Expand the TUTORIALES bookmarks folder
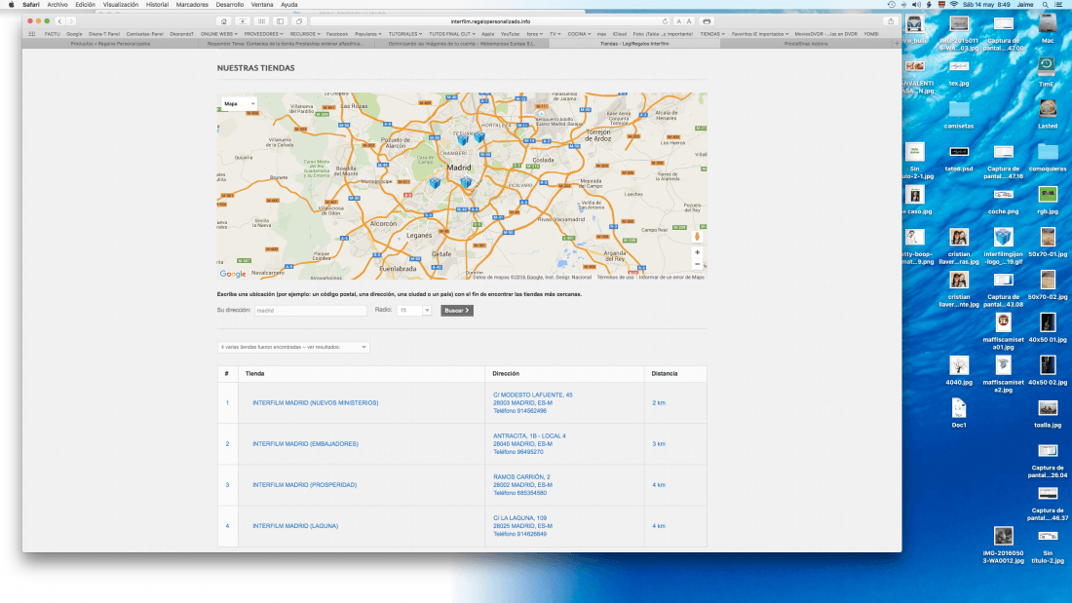 tap(405, 34)
